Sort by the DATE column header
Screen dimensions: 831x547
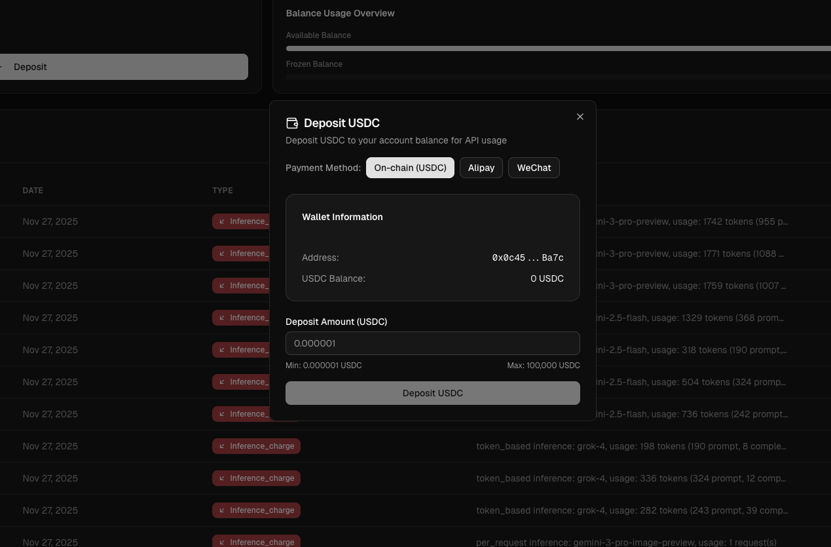pos(33,191)
